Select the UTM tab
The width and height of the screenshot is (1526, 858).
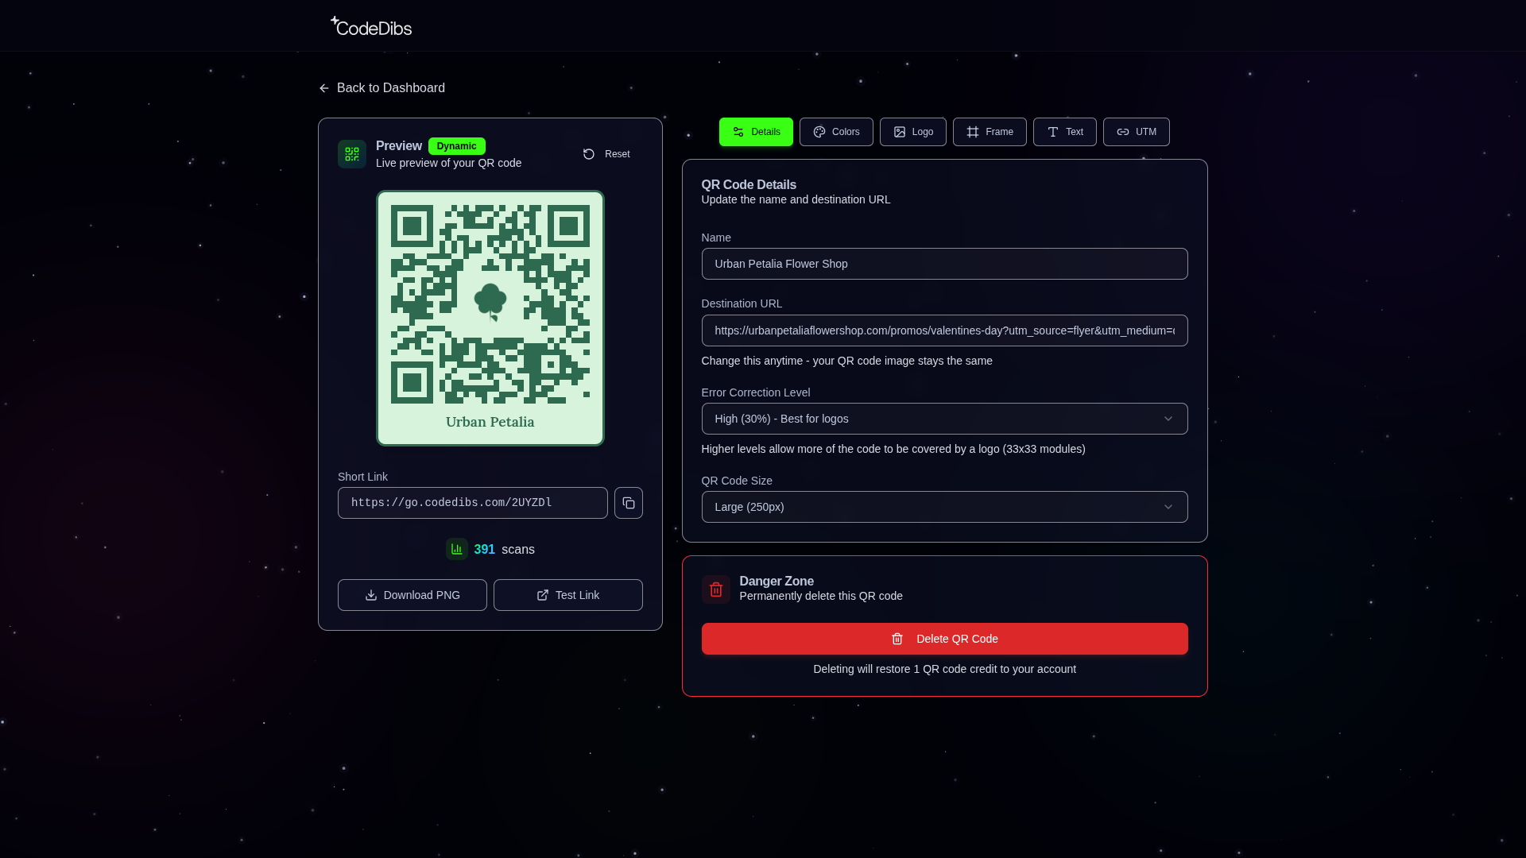(1136, 131)
